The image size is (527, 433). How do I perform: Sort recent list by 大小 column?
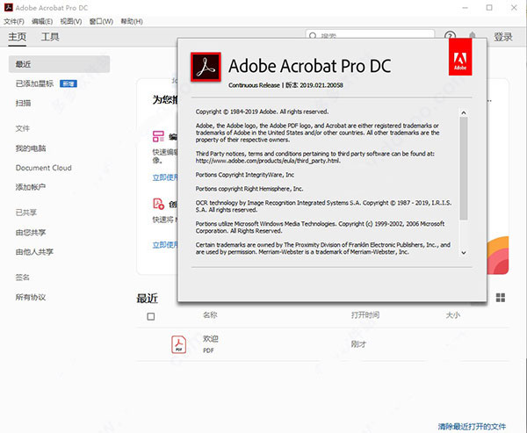(452, 315)
